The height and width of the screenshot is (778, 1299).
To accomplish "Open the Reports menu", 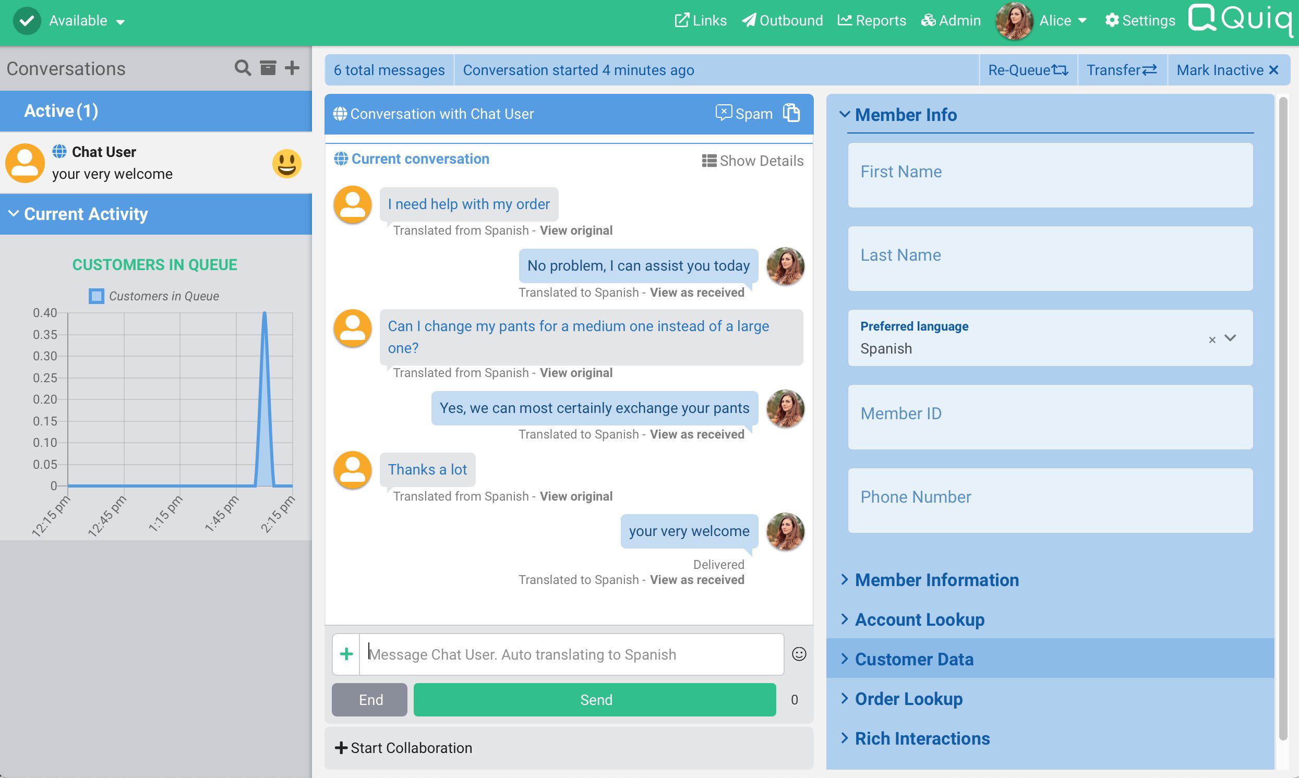I will point(872,20).
